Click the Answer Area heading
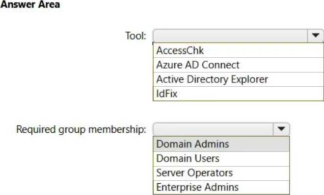This screenshot has width=324, height=195. point(30,4)
